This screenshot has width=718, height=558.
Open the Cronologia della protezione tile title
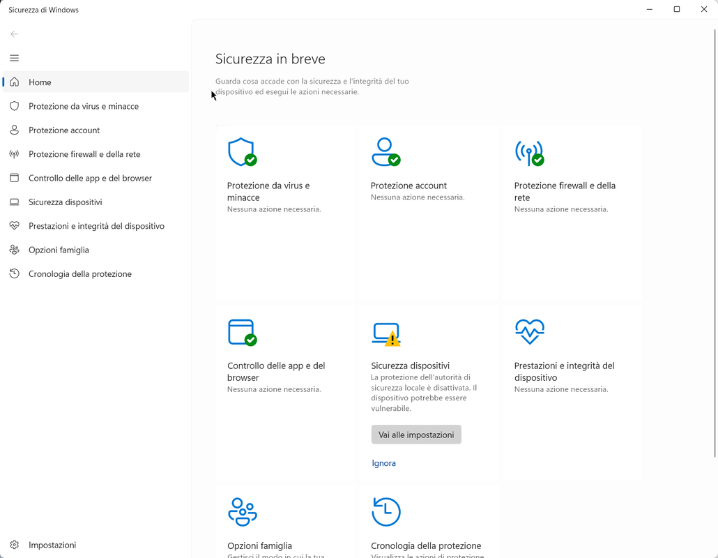tap(426, 545)
